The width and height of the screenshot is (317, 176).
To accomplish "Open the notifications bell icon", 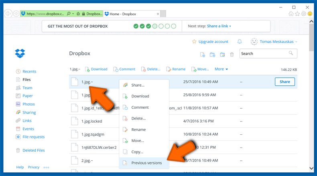I will point(240,42).
